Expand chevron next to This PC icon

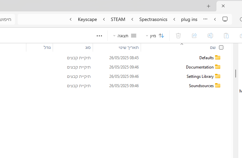215,19
